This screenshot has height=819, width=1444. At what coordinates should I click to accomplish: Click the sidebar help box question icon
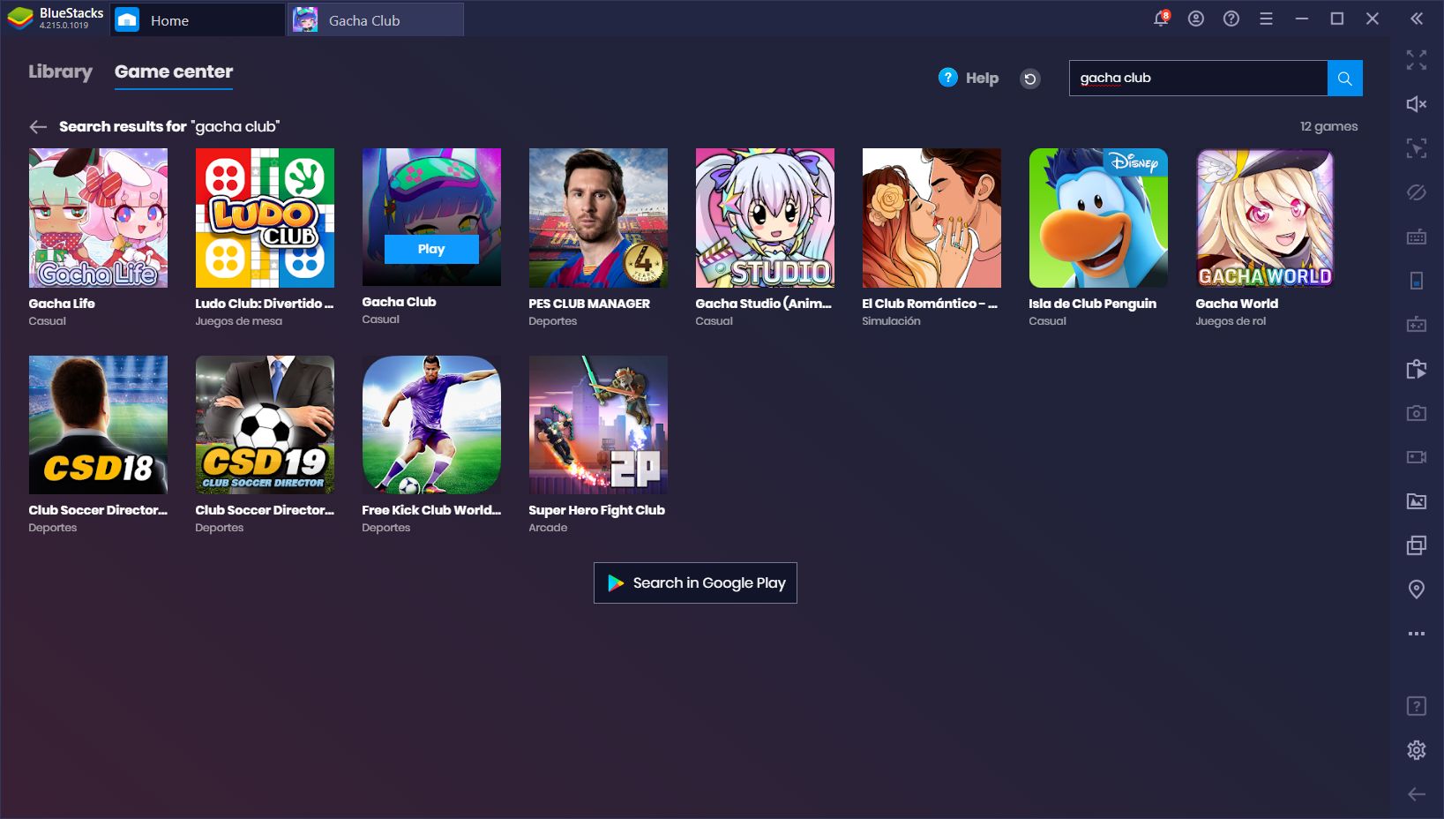pos(1417,706)
